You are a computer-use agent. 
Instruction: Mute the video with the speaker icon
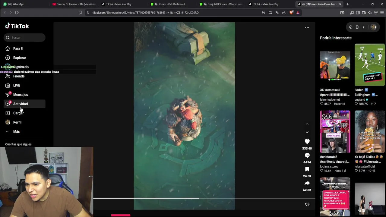coord(307,204)
